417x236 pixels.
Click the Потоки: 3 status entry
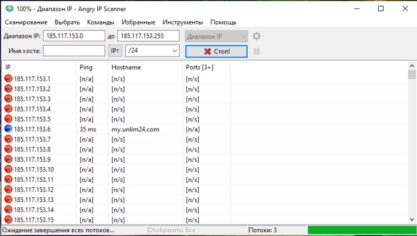point(277,230)
